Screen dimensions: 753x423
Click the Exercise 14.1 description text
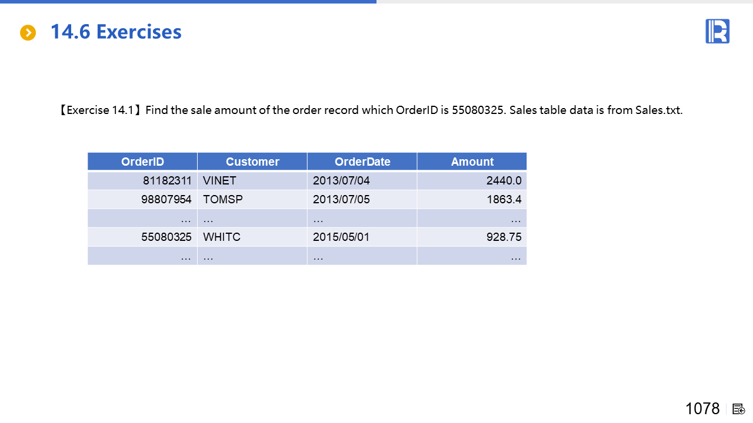371,110
